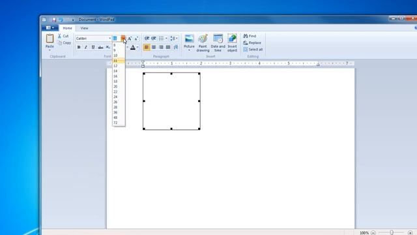
Task: Select Align text right
Action: point(161,47)
